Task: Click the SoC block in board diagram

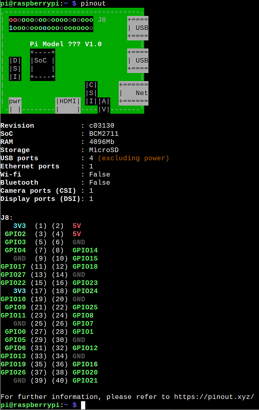Action: click(x=43, y=64)
